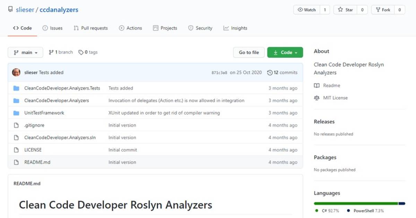This screenshot has width=416, height=218.
Task: Click the MIT License scale icon
Action: [x=317, y=98]
